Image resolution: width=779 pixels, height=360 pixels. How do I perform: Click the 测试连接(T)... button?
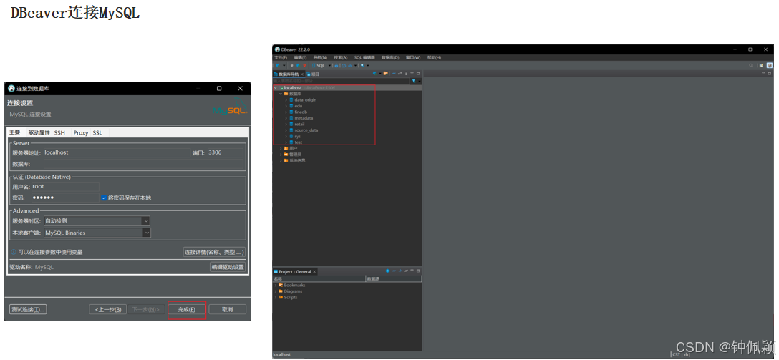tap(28, 309)
